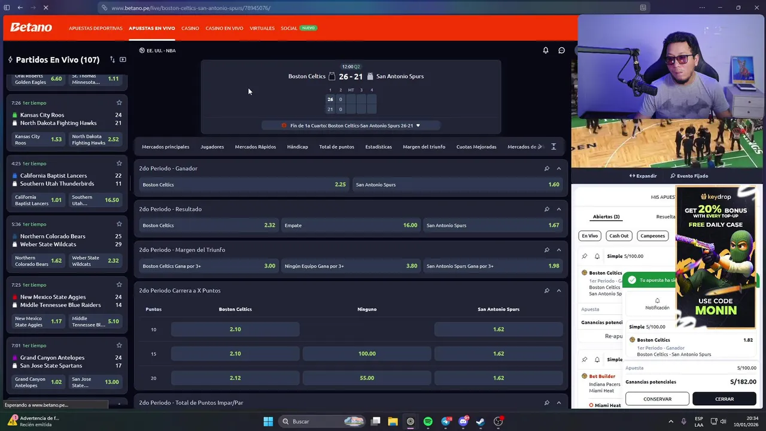Pin the 2do Periodo - Resultado market

click(546, 209)
